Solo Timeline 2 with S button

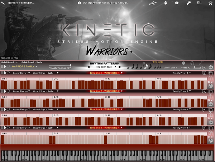point(209,100)
